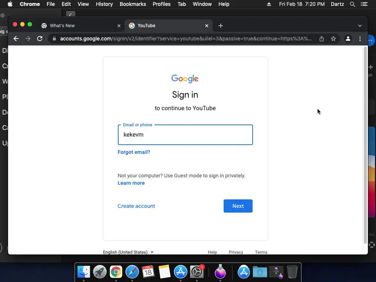376x282 pixels.
Task: Open System Preferences from the Dock
Action: tap(197, 272)
